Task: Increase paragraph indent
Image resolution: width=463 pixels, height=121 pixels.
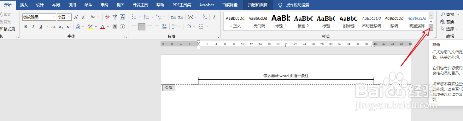Action: click(x=180, y=17)
